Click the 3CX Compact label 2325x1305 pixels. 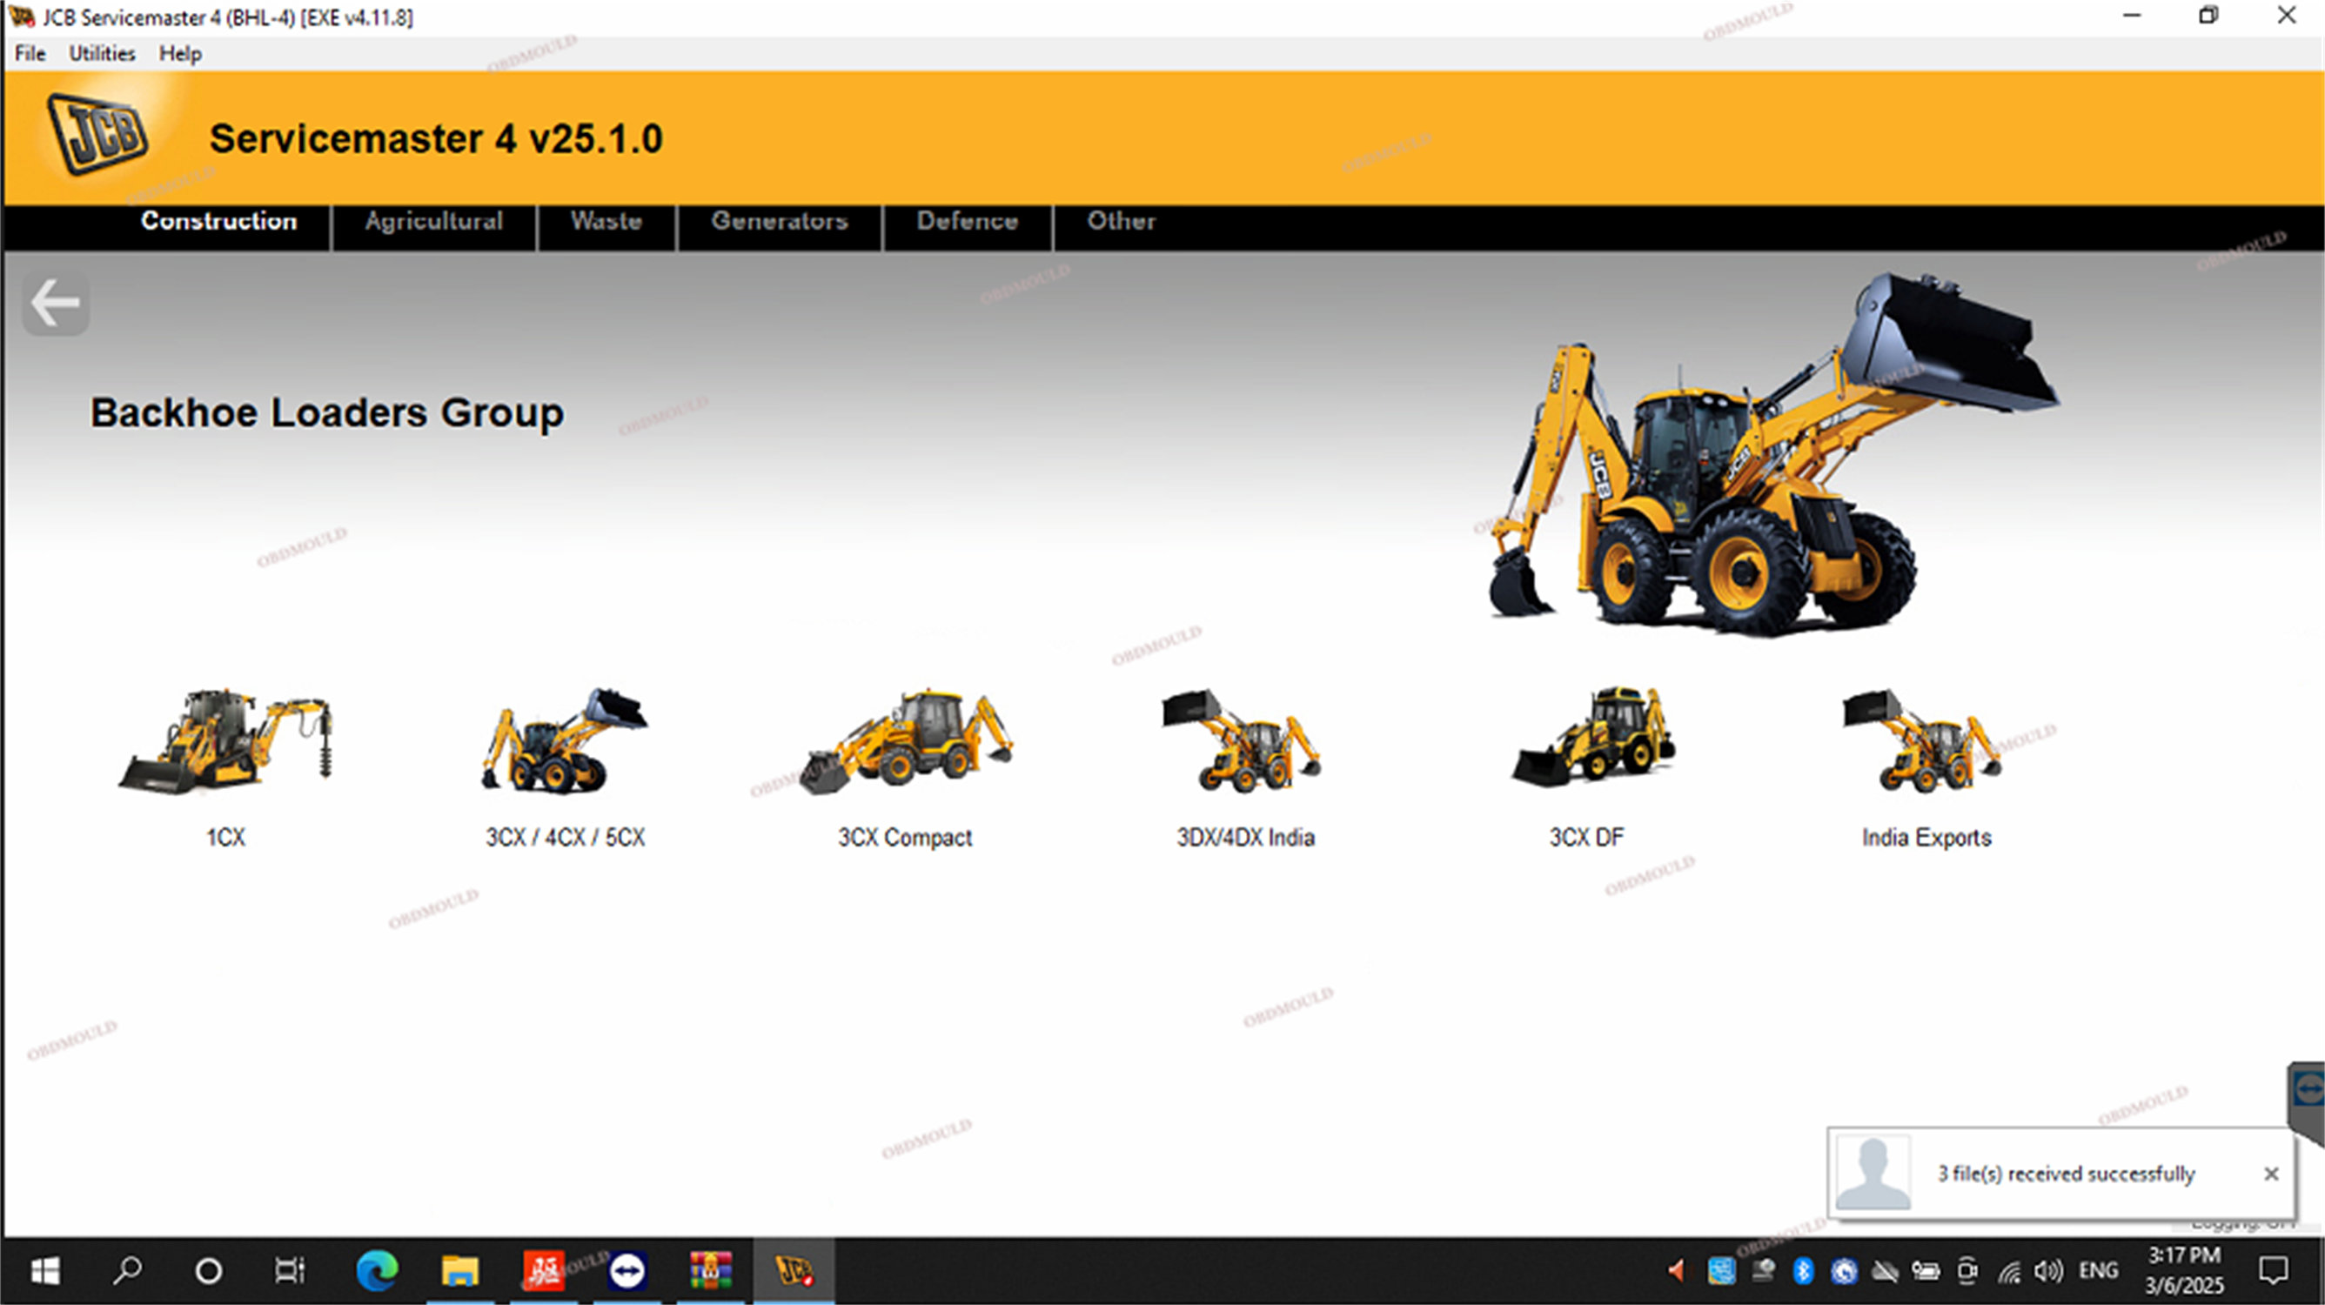tap(905, 838)
